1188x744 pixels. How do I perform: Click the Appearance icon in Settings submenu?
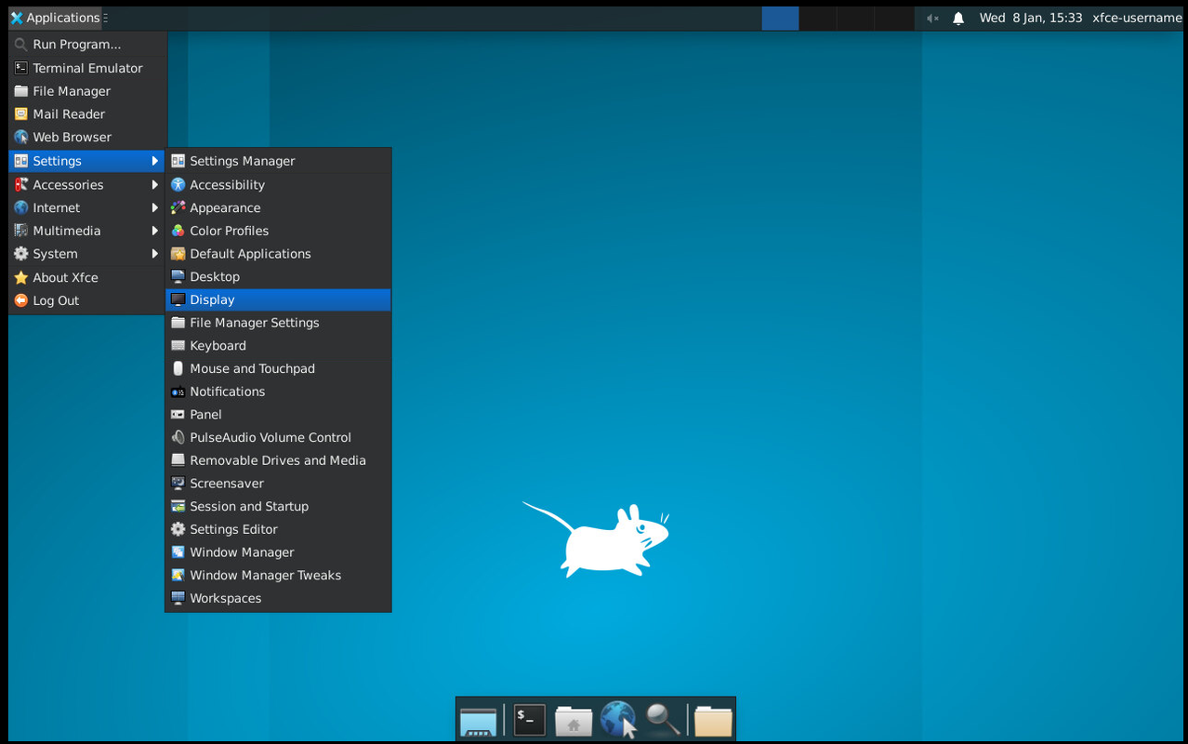click(178, 208)
